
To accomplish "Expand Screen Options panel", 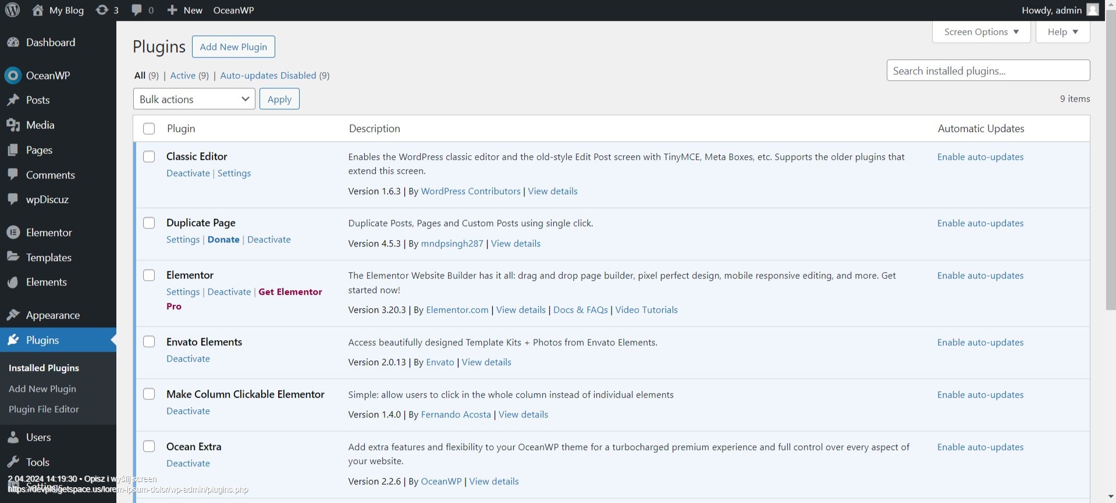I will point(981,32).
